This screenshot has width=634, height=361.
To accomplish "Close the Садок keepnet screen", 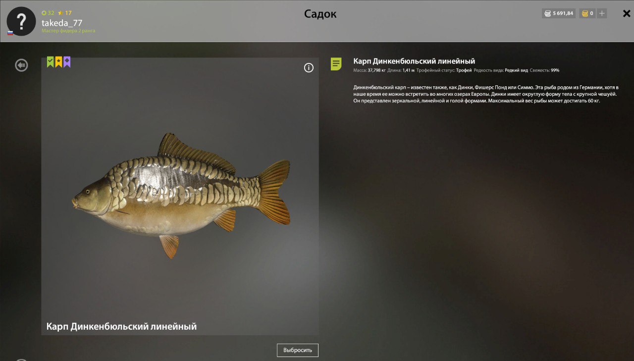I will pyautogui.click(x=627, y=14).
